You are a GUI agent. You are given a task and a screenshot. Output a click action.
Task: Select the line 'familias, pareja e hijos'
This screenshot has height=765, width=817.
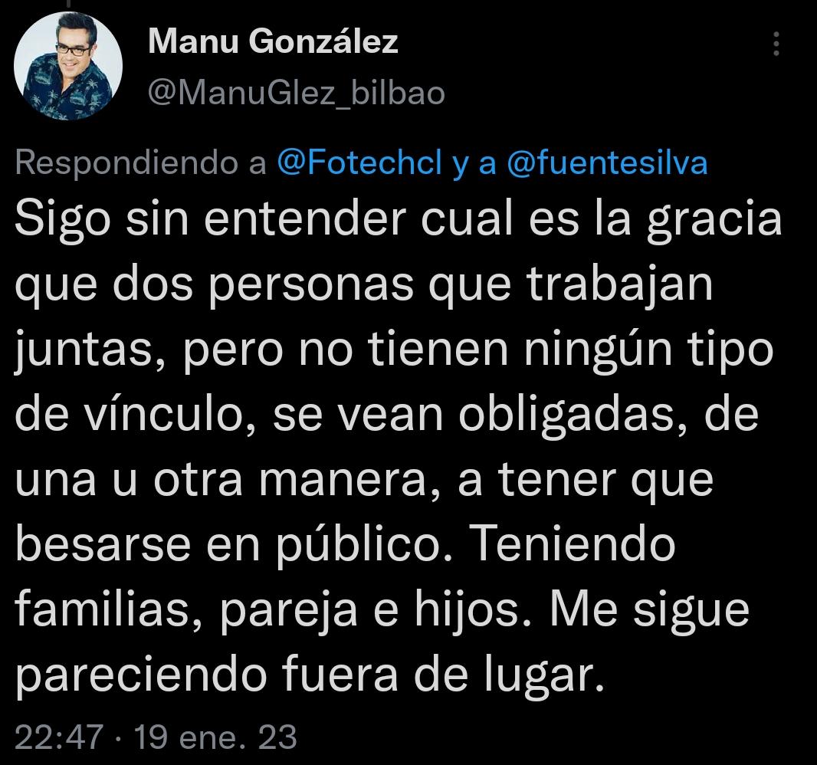(x=382, y=611)
